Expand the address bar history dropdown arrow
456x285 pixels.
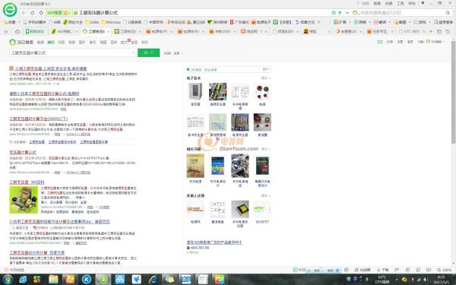[x=347, y=13]
